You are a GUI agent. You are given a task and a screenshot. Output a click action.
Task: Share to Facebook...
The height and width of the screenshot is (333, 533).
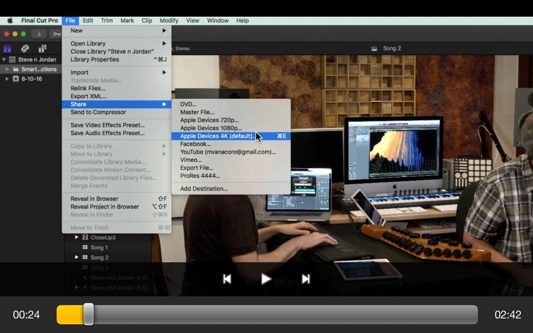[x=231, y=144]
